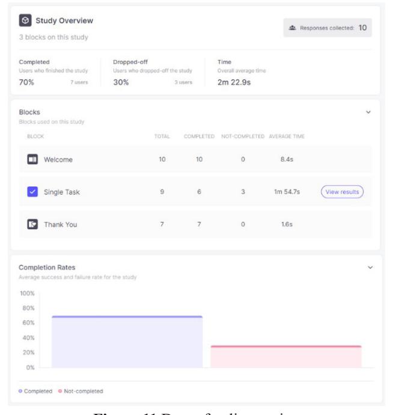Screen dimensions: 393x415
Task: Click the purple Completed bar in chart
Action: [127, 342]
